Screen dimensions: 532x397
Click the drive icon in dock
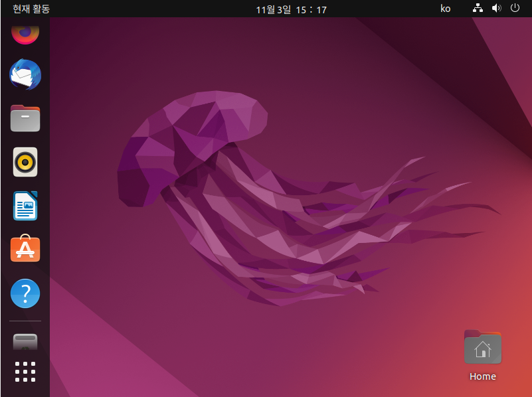pyautogui.click(x=25, y=342)
